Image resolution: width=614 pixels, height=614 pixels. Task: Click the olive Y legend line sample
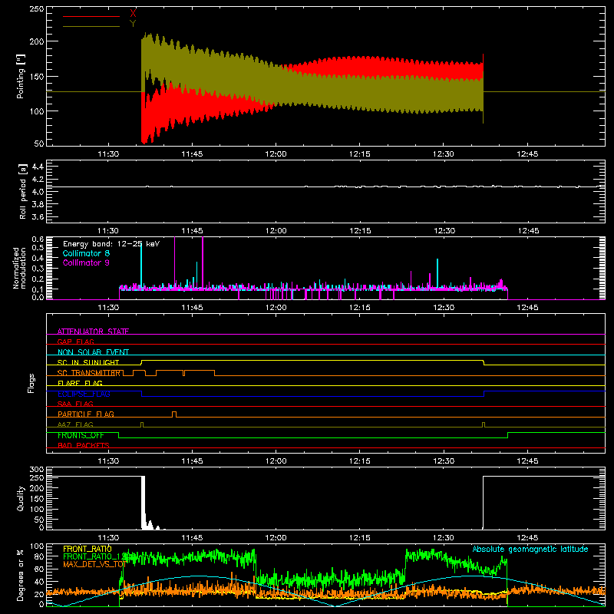tap(91, 26)
